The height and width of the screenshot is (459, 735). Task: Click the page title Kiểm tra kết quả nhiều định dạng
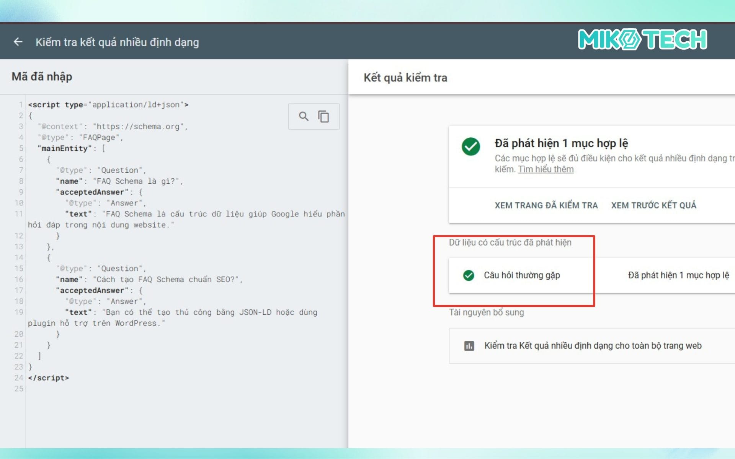click(117, 42)
